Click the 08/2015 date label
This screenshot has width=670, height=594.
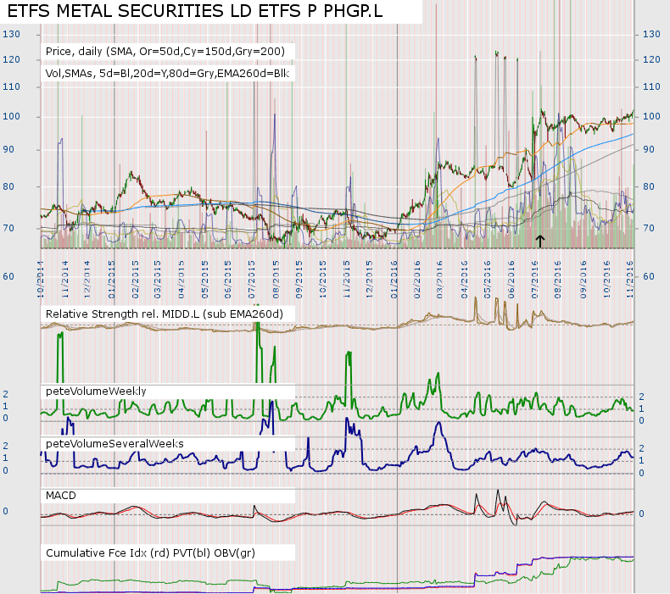276,280
